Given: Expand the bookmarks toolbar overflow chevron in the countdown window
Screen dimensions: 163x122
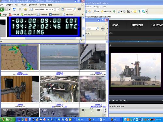Looking at the screenshot, I should (x=83, y=14).
